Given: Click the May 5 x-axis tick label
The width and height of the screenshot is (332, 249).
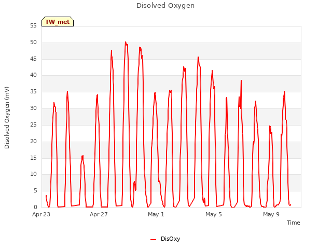Looking at the screenshot, I should point(214,214).
